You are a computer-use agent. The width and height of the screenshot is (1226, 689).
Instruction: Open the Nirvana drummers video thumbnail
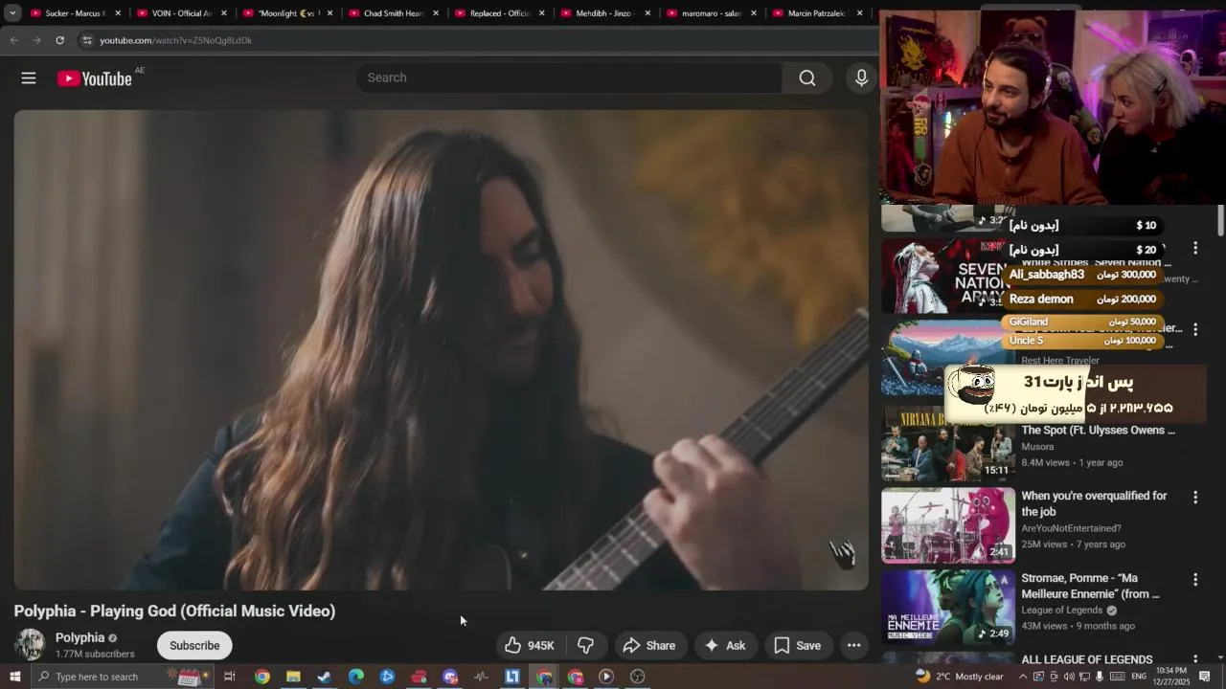tap(948, 444)
